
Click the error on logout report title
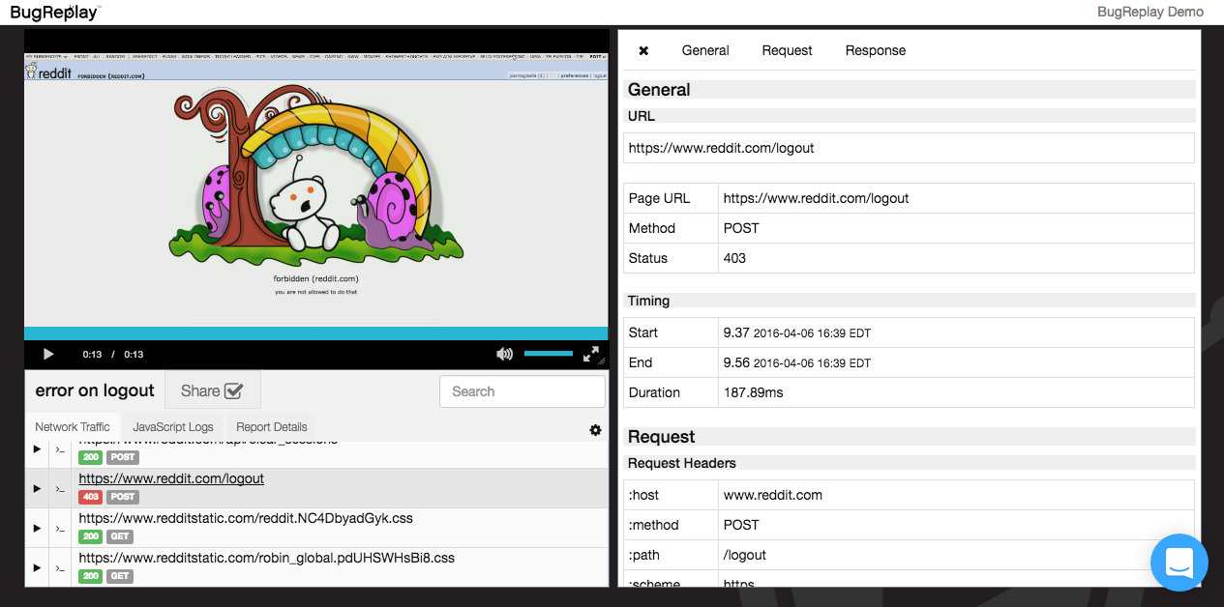coord(95,390)
